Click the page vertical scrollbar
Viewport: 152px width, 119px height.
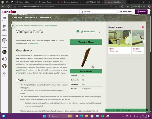[151, 34]
